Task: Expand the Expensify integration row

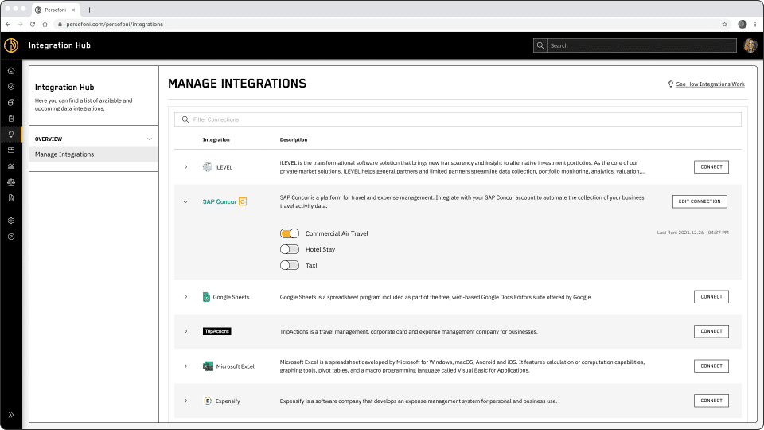Action: (x=185, y=401)
